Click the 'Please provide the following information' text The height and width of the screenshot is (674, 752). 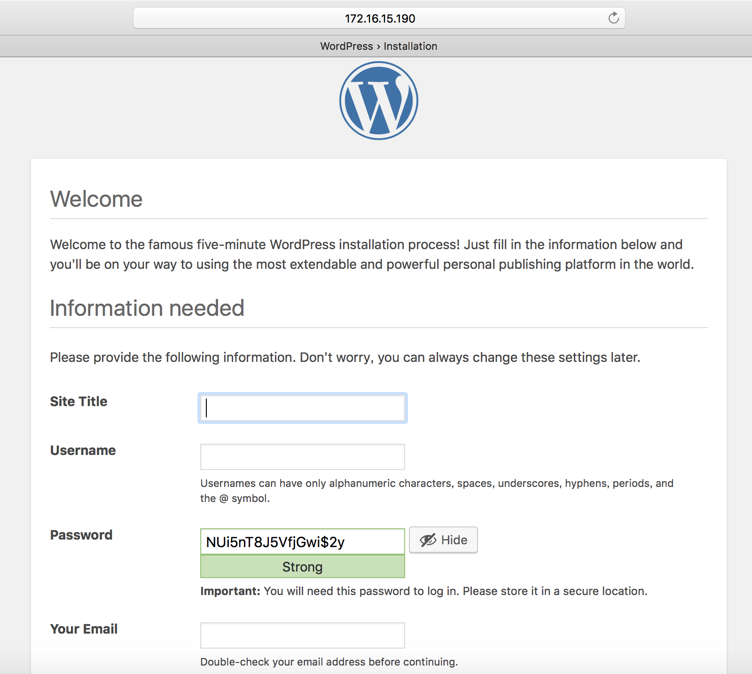345,358
